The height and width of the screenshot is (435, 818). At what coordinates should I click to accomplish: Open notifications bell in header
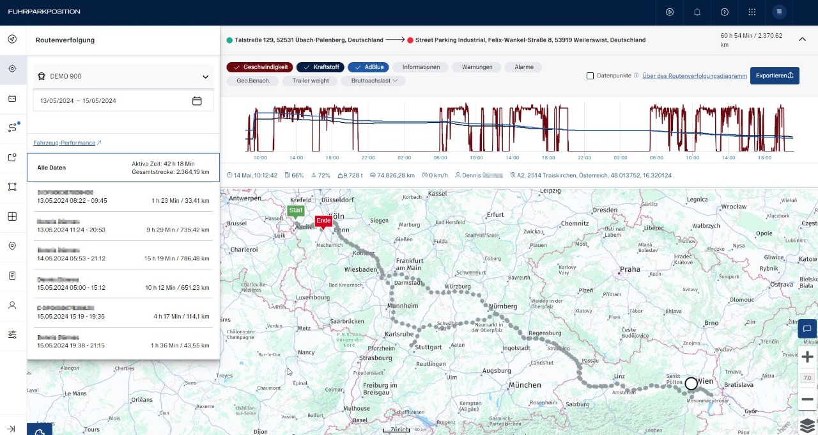pyautogui.click(x=697, y=12)
